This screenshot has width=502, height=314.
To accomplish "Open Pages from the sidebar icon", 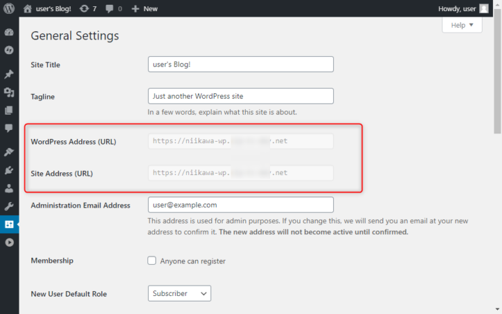I will [x=9, y=111].
